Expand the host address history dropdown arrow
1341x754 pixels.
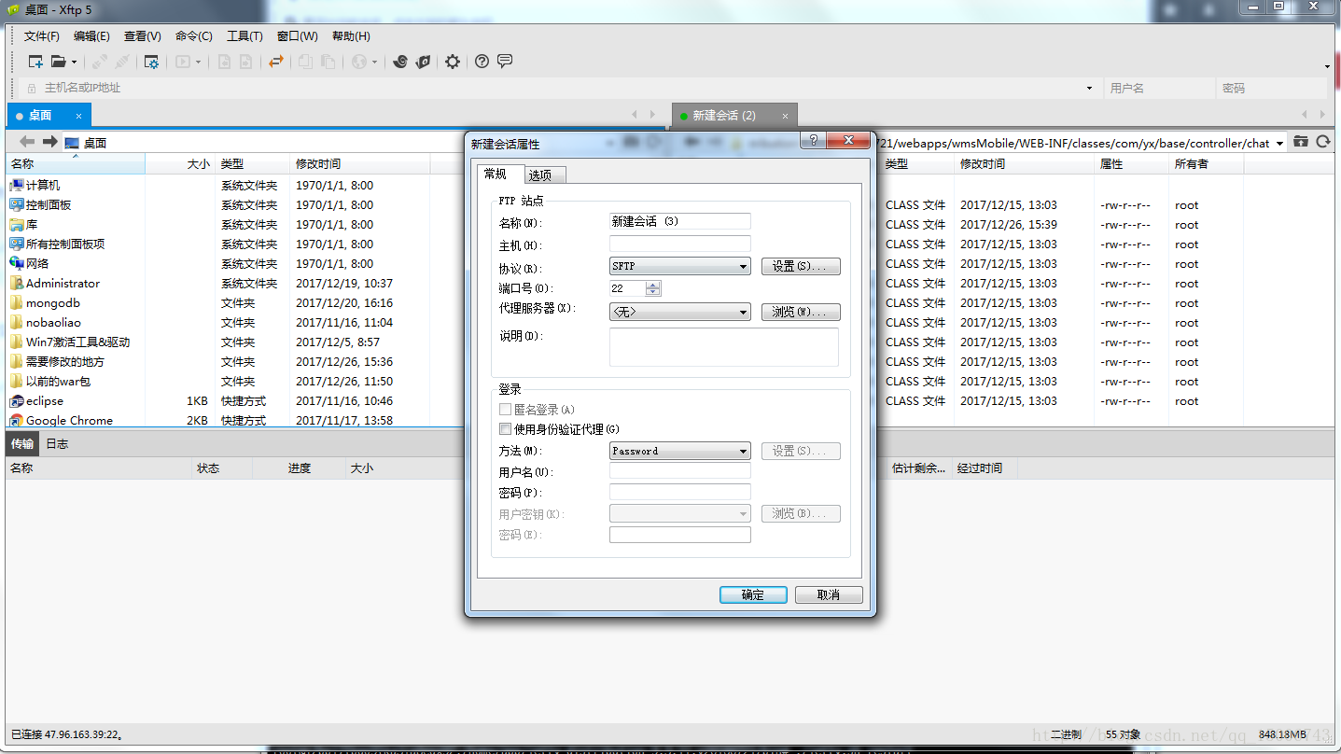tap(1089, 88)
